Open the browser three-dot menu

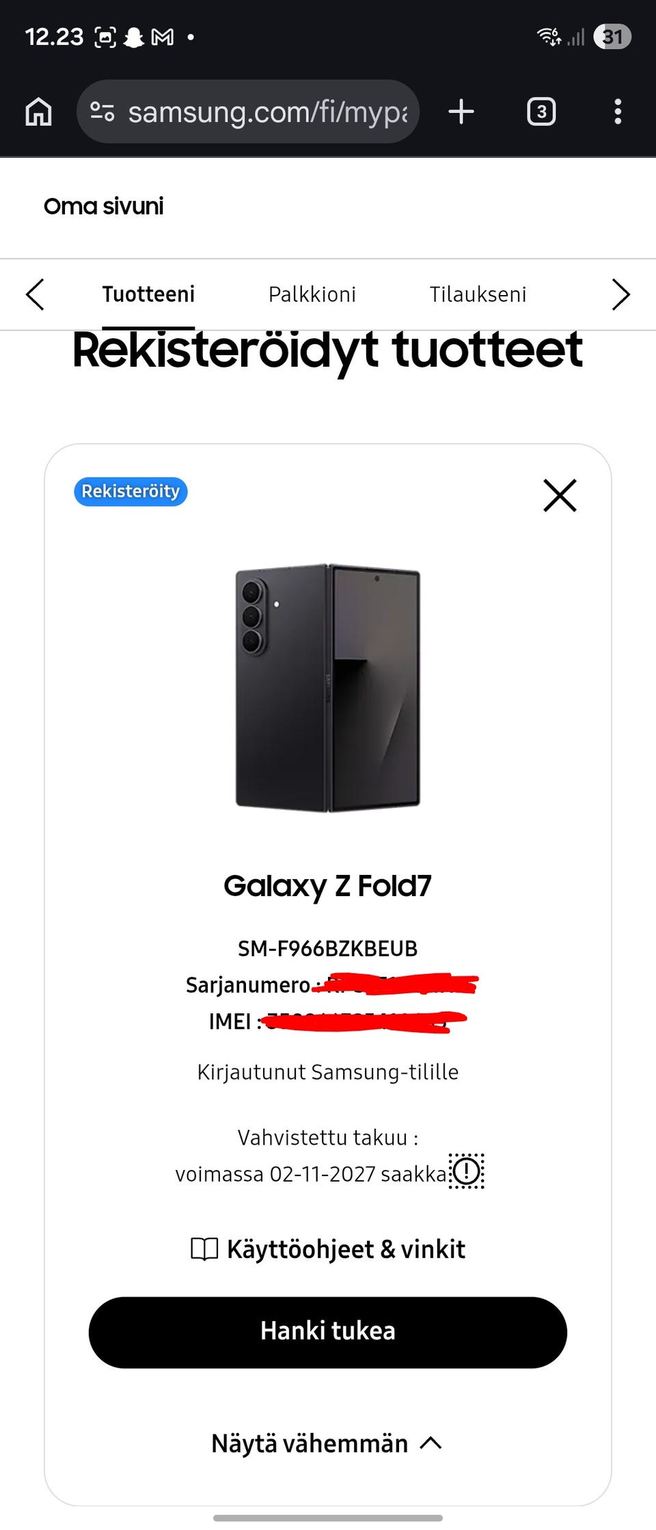click(618, 111)
